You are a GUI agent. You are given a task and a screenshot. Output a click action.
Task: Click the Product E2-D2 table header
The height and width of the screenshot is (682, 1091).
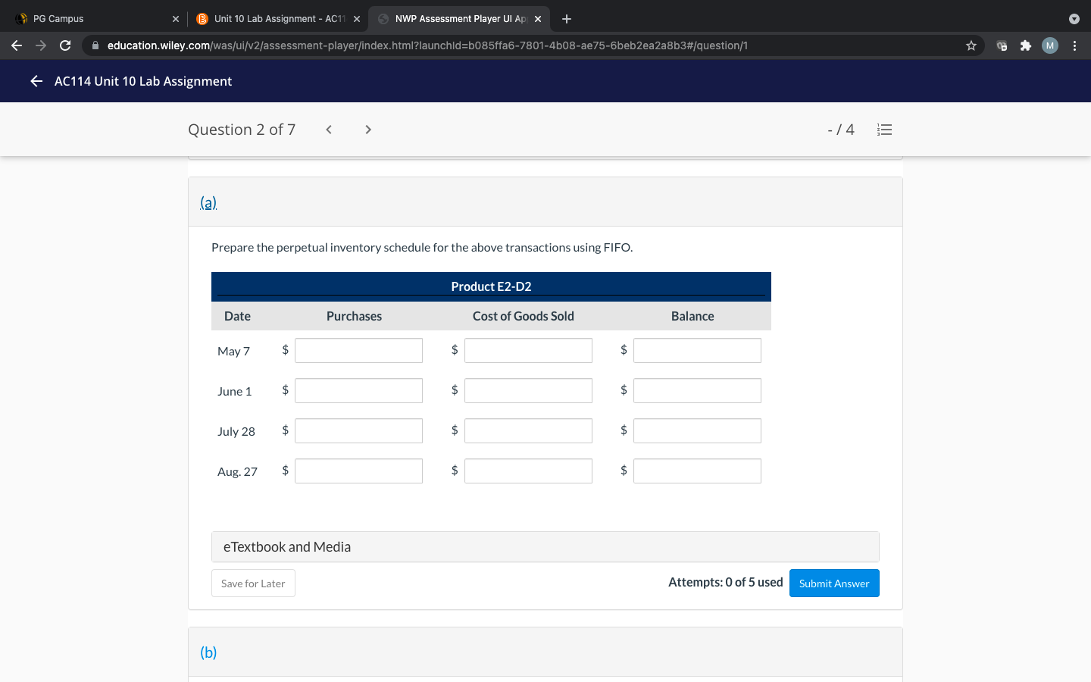point(491,286)
